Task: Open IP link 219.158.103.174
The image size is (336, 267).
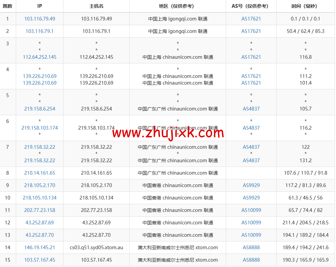Action: 39,128
